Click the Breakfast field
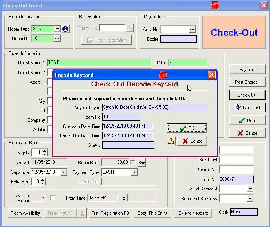The width and height of the screenshot is (270, 227). coord(236,160)
